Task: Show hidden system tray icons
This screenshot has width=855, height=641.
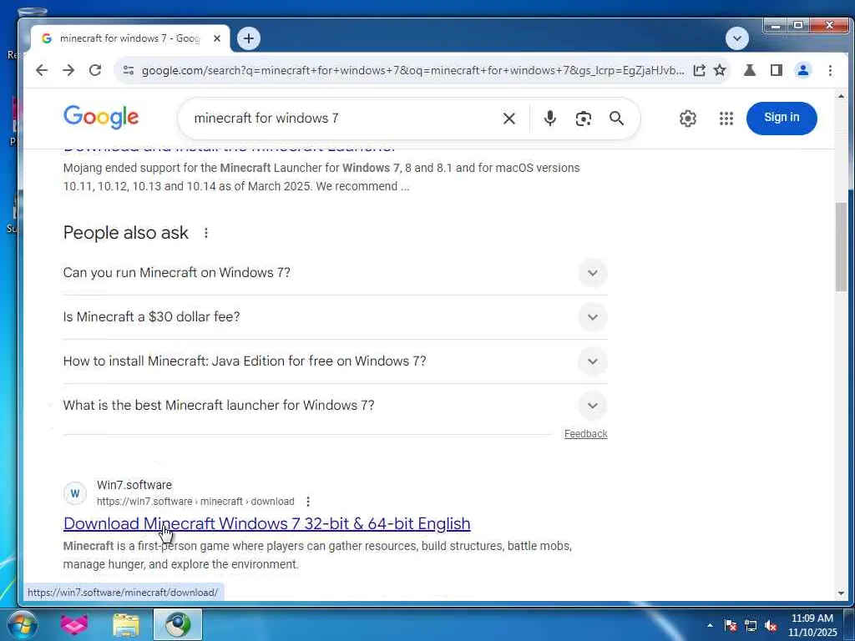Action: click(x=710, y=625)
